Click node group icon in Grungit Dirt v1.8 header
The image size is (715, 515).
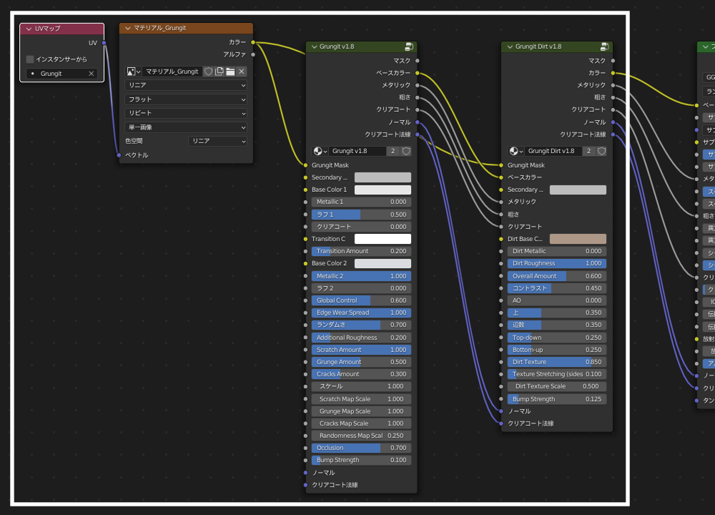tap(605, 46)
